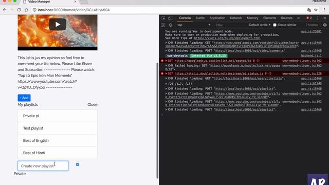Expand the (2) array console entry
The height and width of the screenshot is (185, 329).
coord(167,84)
